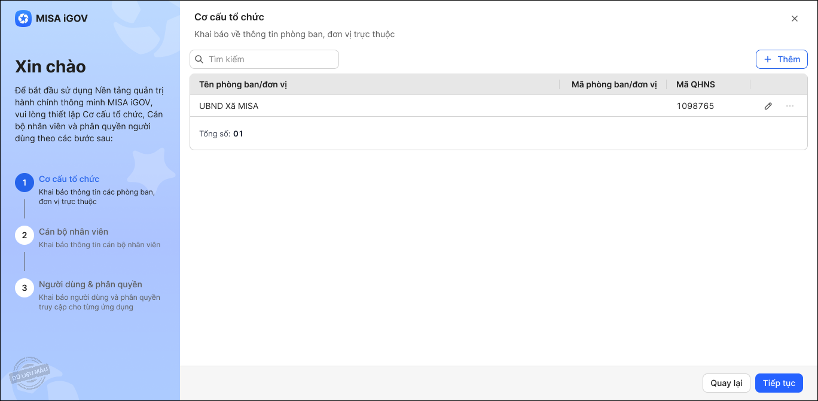818x401 pixels.
Task: Select step 2 circle icon
Action: pos(25,235)
